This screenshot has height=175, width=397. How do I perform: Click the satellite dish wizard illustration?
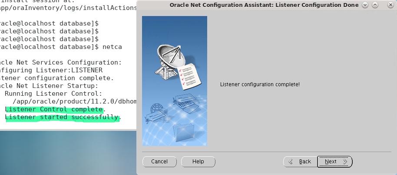pyautogui.click(x=175, y=81)
